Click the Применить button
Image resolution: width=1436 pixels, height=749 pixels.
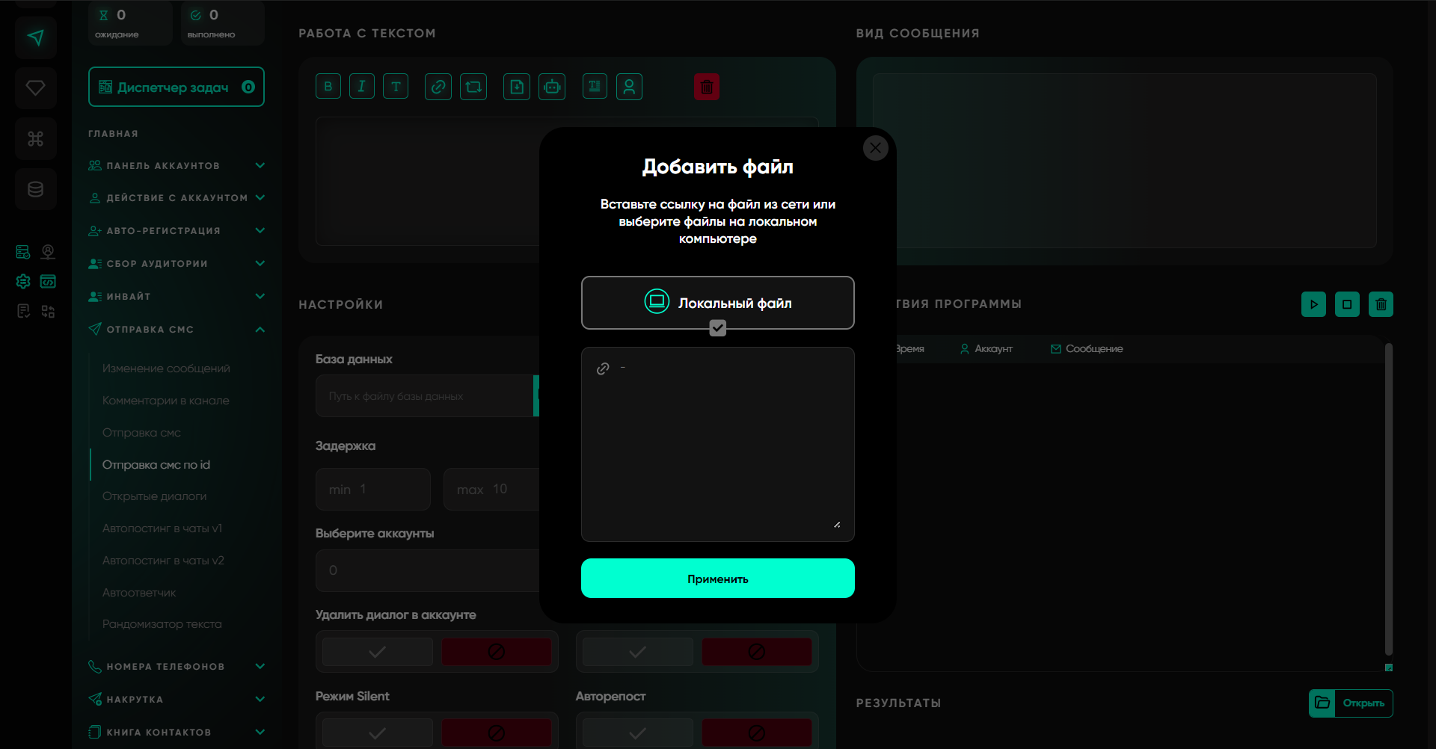[717, 579]
